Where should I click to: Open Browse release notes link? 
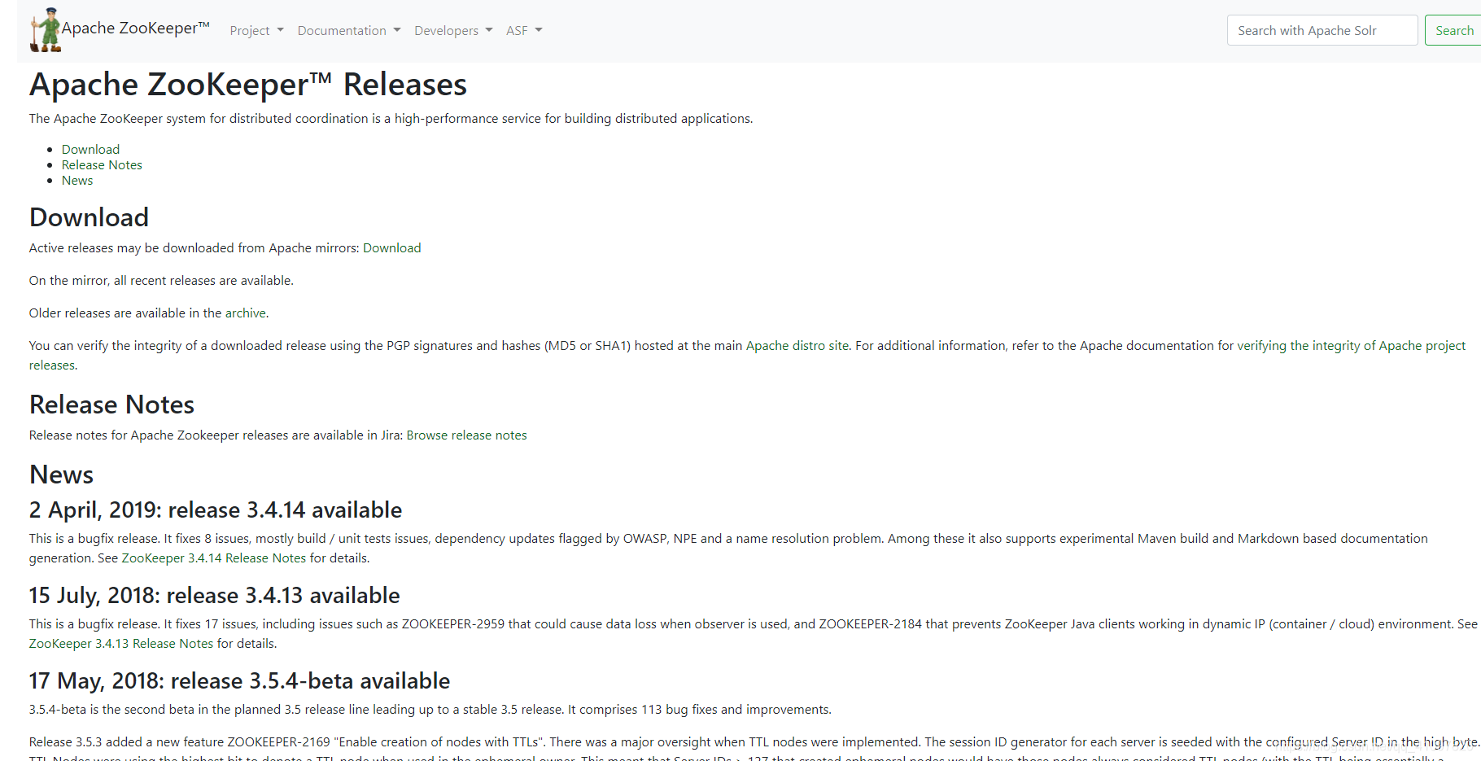[x=467, y=435]
